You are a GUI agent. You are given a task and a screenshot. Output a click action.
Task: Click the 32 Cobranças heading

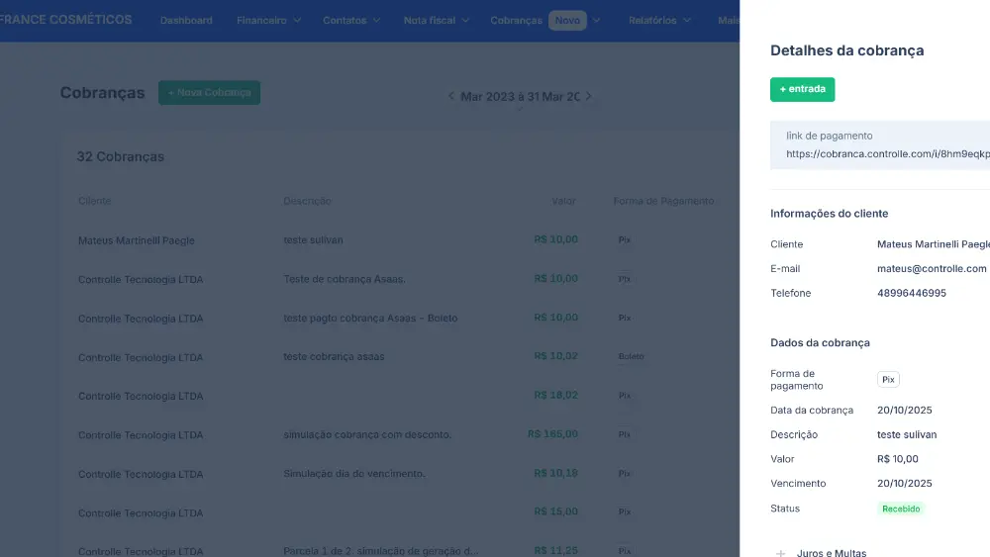(x=120, y=156)
